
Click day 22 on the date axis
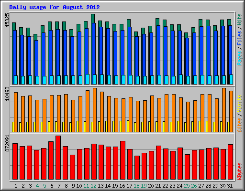pos(165,186)
